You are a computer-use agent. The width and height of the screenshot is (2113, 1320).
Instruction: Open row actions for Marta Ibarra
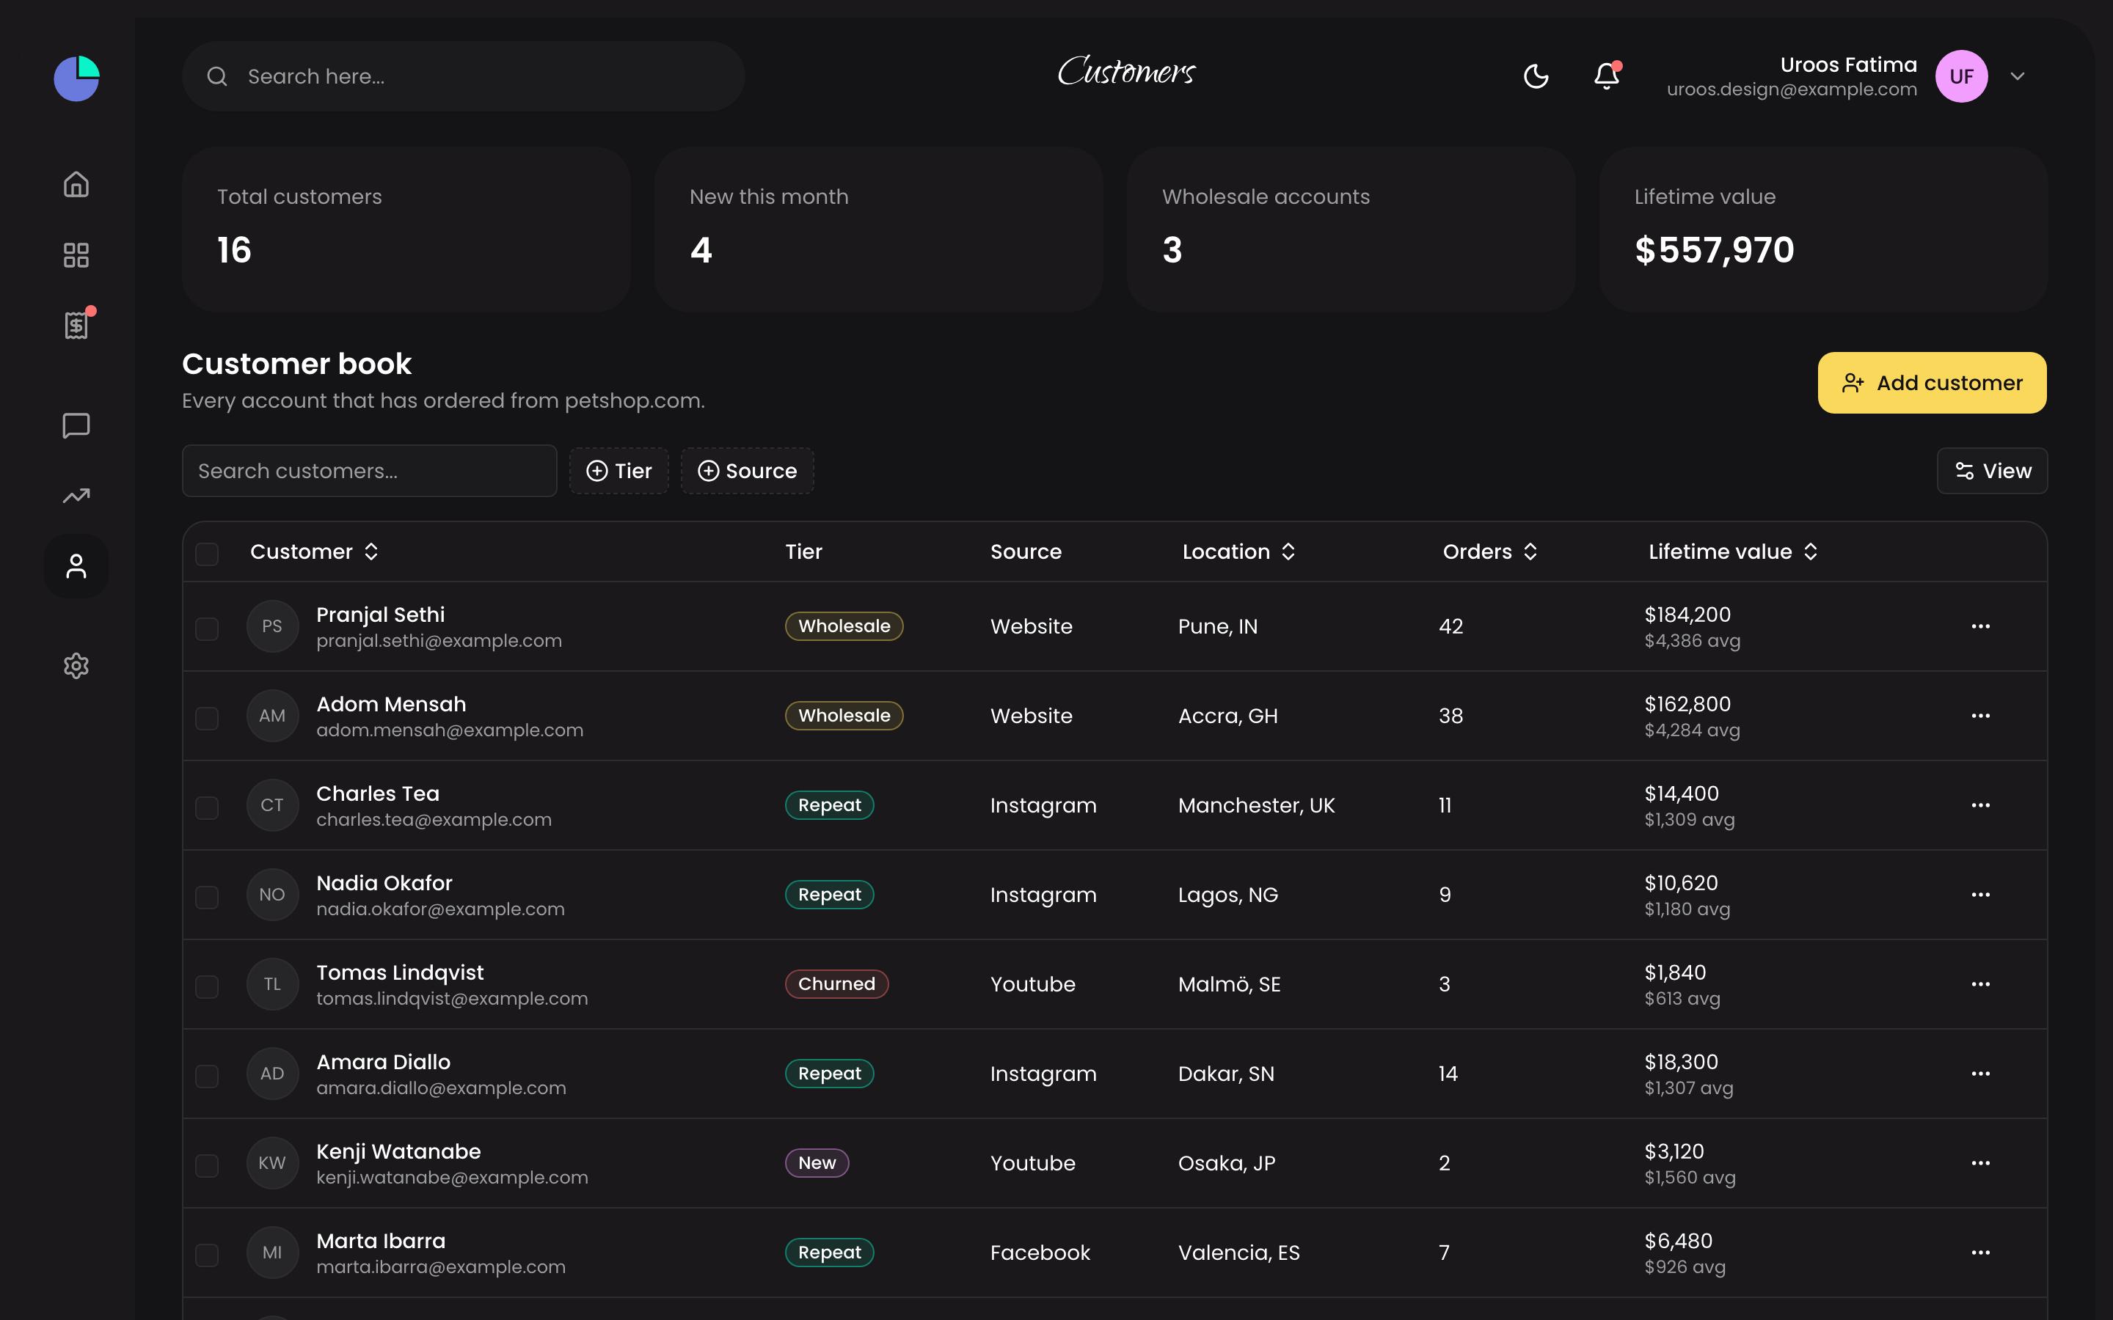pyautogui.click(x=1980, y=1253)
